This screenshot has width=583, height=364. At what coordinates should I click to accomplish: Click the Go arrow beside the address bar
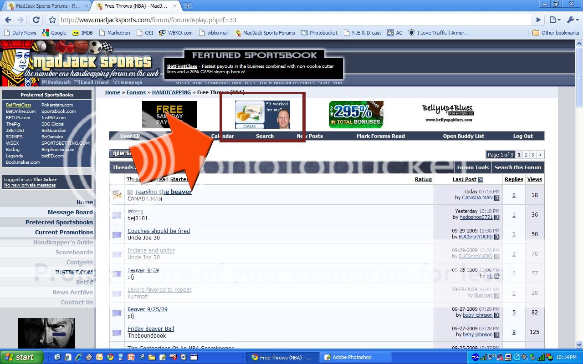pos(539,20)
